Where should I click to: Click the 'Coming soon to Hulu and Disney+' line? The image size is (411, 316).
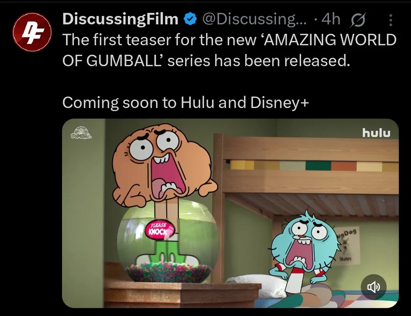pyautogui.click(x=186, y=102)
